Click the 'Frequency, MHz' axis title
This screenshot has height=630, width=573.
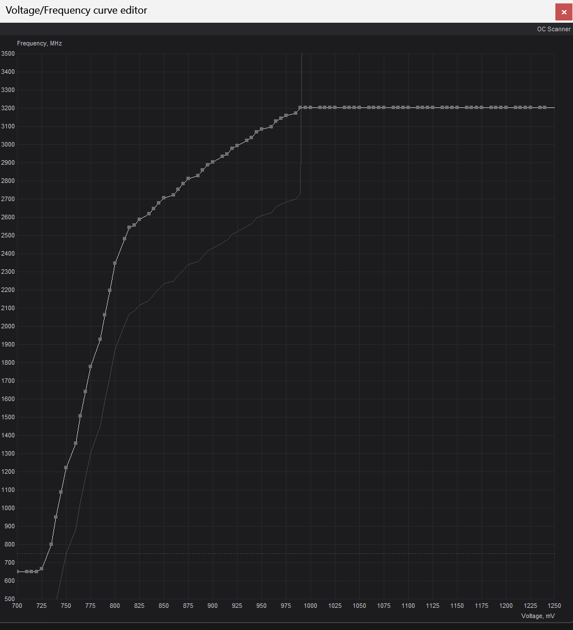click(x=39, y=43)
